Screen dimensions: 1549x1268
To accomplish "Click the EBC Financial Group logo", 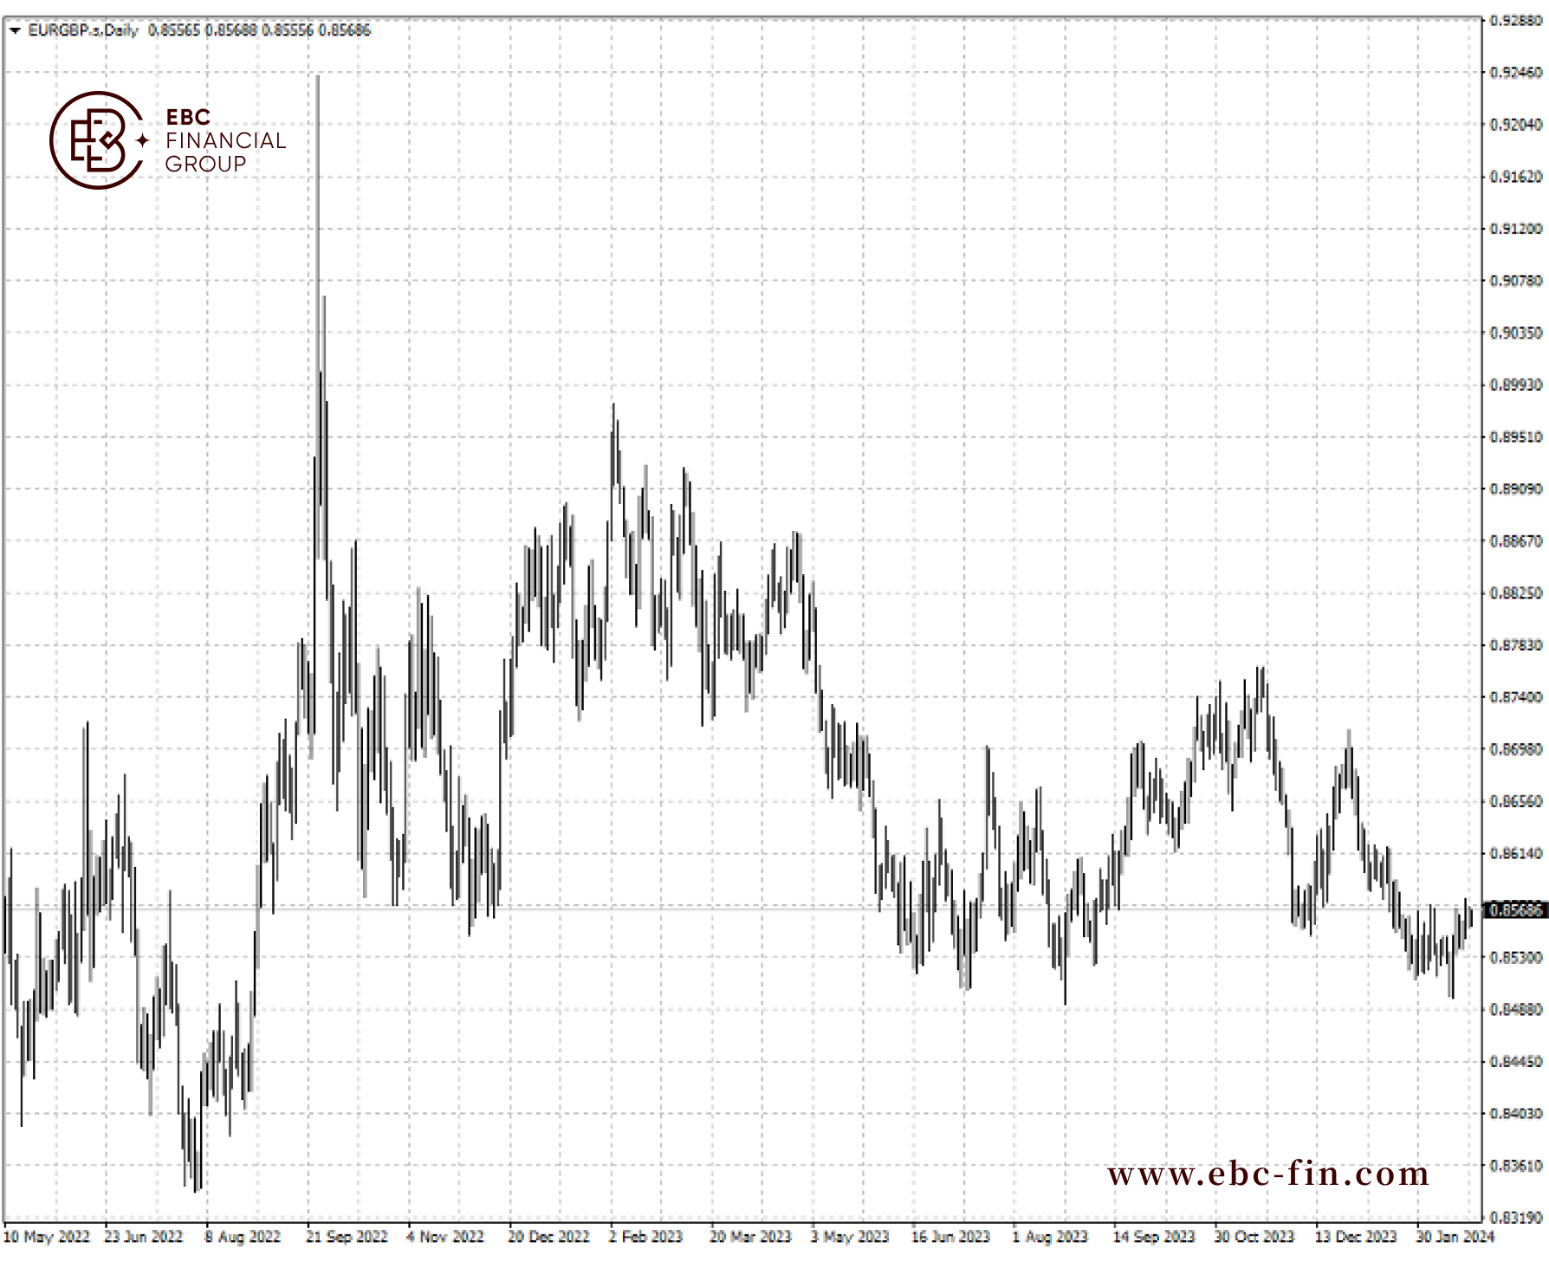I will (167, 140).
